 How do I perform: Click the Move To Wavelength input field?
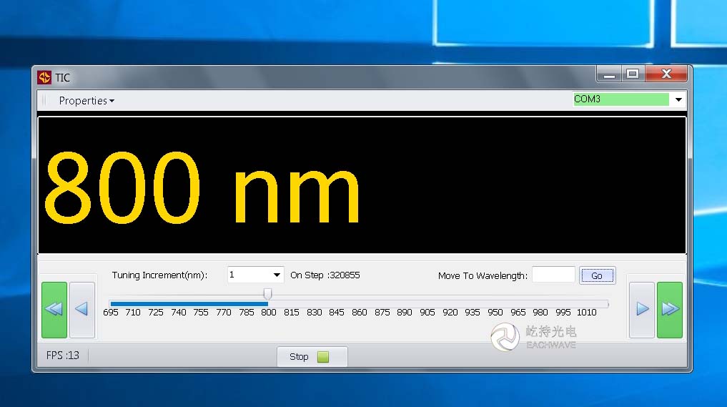pos(553,275)
